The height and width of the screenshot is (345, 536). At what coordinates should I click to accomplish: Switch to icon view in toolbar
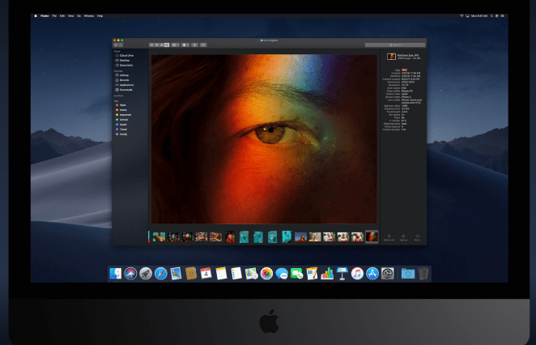click(x=151, y=45)
